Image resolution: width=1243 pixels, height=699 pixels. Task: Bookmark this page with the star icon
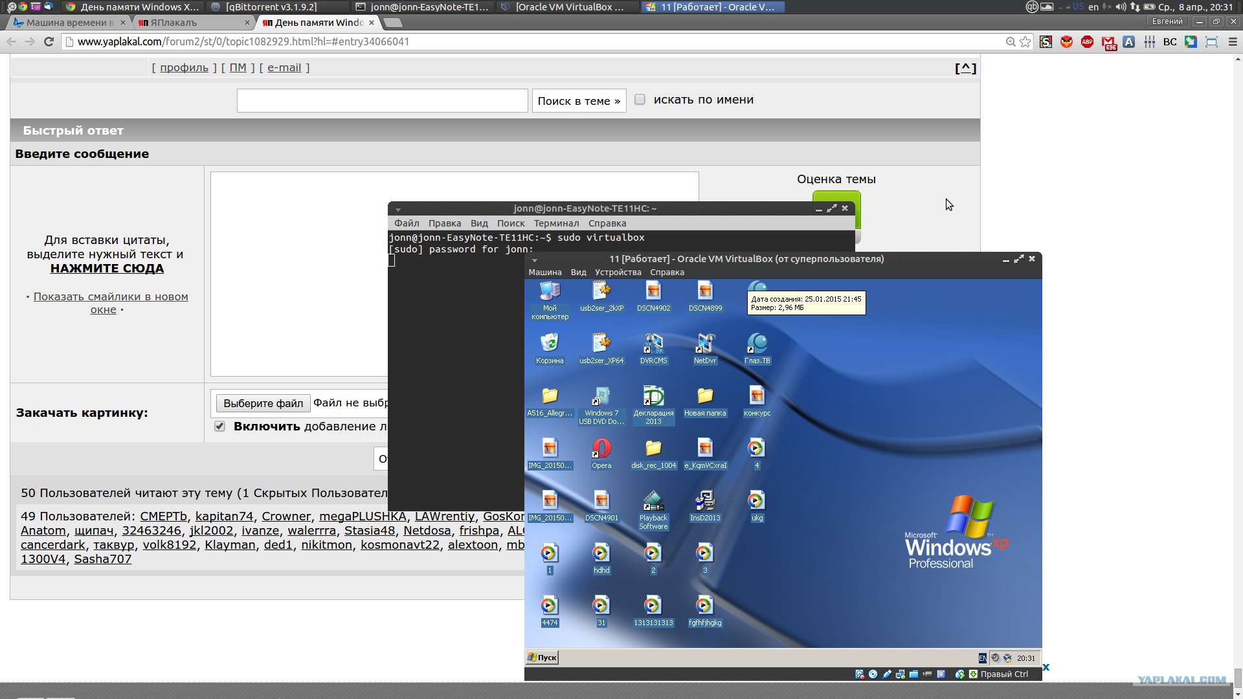tap(1025, 42)
